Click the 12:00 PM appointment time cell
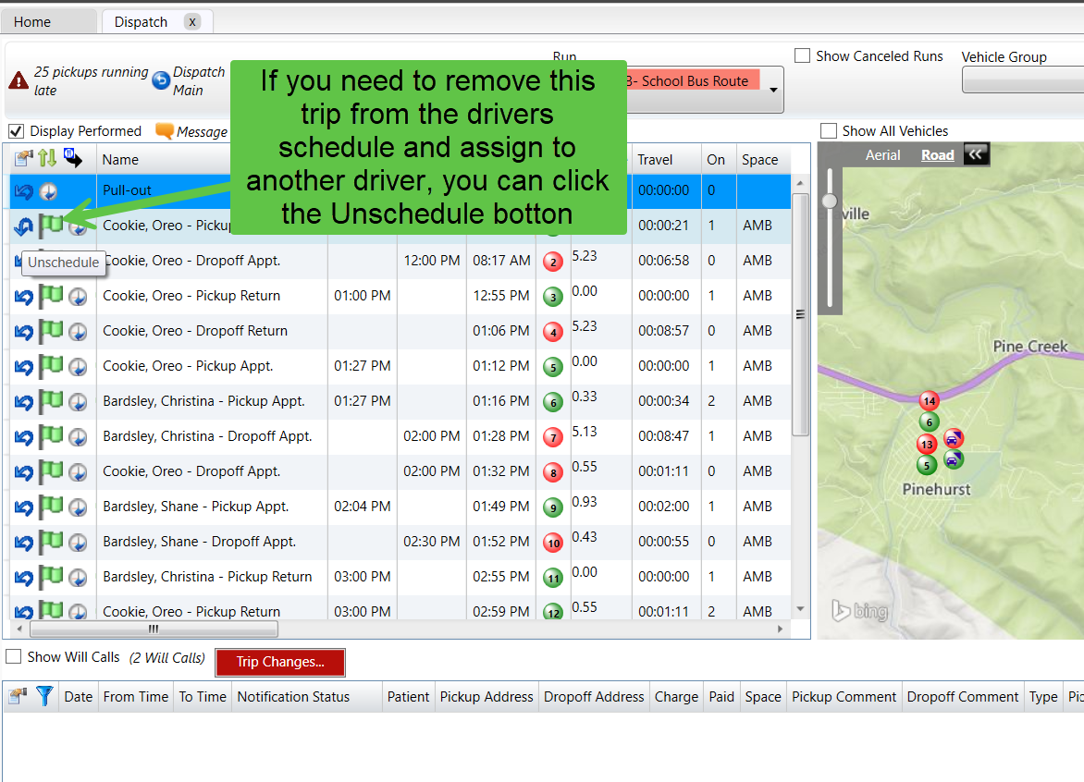Viewport: 1084px width, 782px height. coord(431,261)
